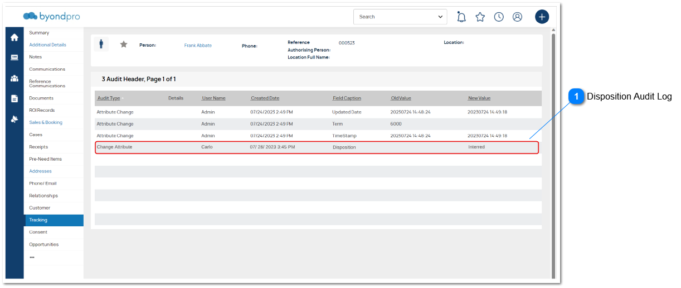This screenshot has height=288, width=681.
Task: Sort by Created Date column header
Action: (x=265, y=98)
